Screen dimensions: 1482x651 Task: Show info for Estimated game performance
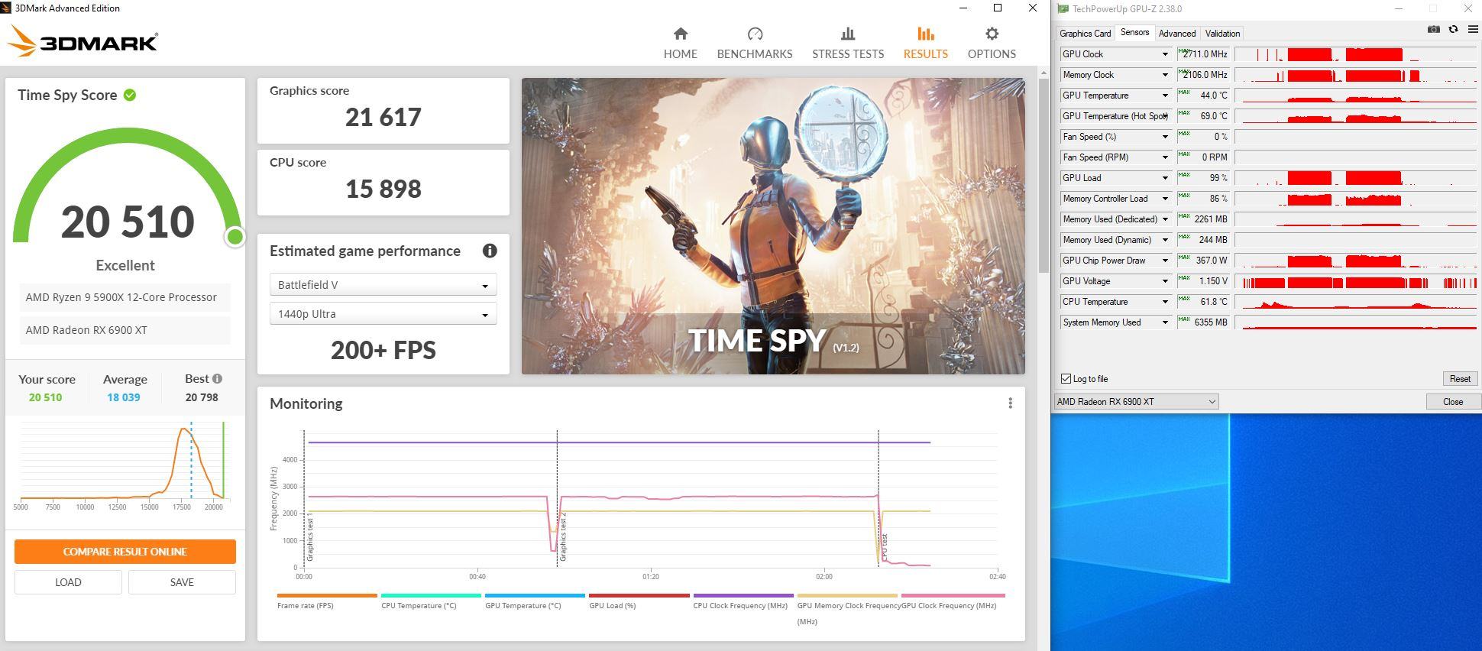point(490,251)
